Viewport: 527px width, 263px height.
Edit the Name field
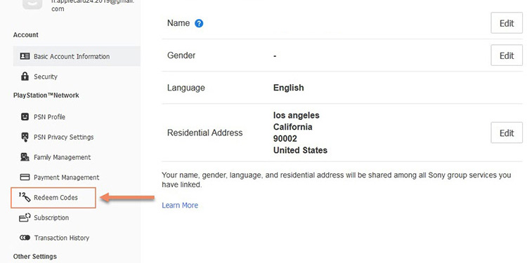[x=507, y=23]
